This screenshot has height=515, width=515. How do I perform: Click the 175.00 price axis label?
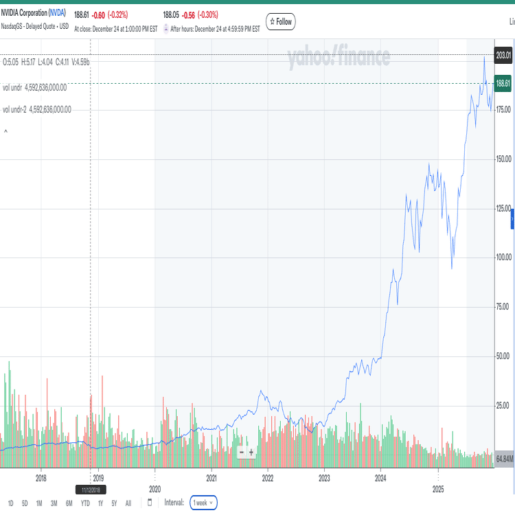point(503,110)
